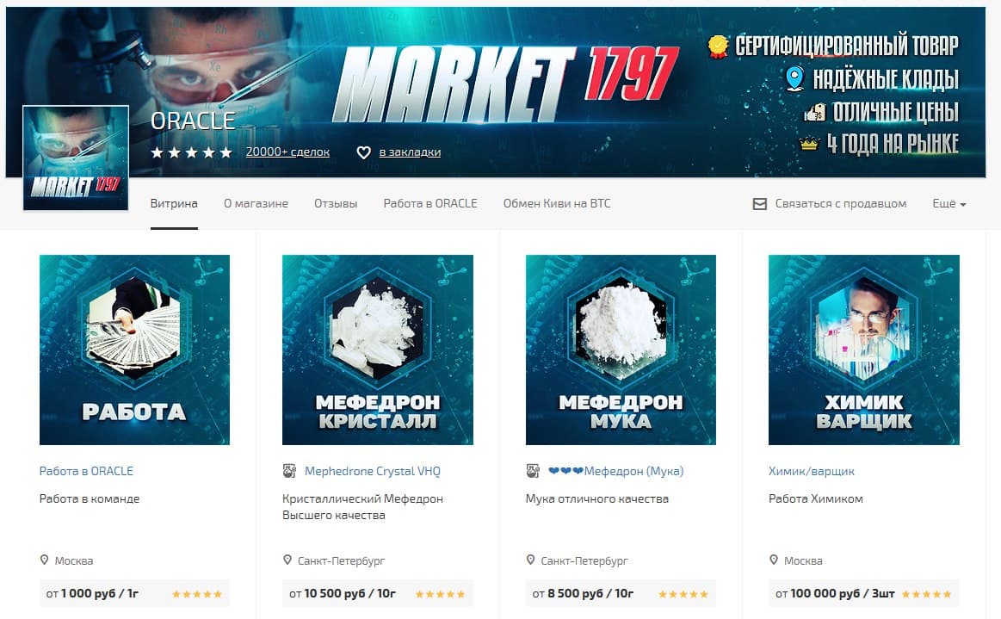The width and height of the screenshot is (1001, 619).
Task: Click the РАБОТА product thumbnail image
Action: click(x=135, y=350)
